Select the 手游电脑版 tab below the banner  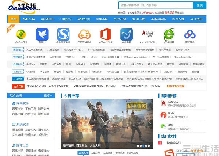point(132,153)
